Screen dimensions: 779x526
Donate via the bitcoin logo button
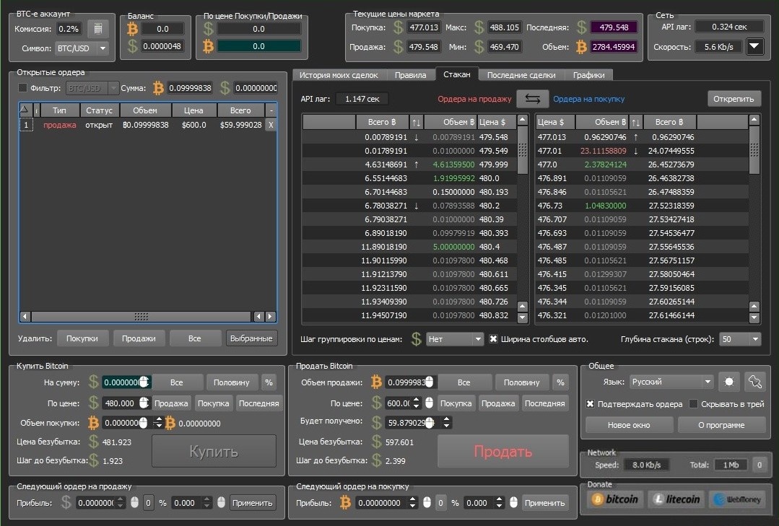(614, 499)
